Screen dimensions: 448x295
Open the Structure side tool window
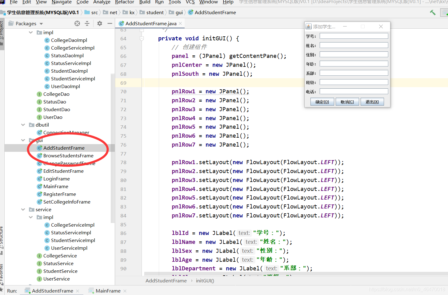[2, 240]
